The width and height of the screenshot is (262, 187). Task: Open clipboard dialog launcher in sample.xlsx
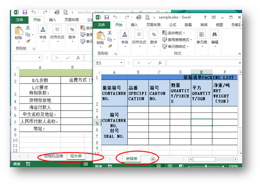click(115, 54)
